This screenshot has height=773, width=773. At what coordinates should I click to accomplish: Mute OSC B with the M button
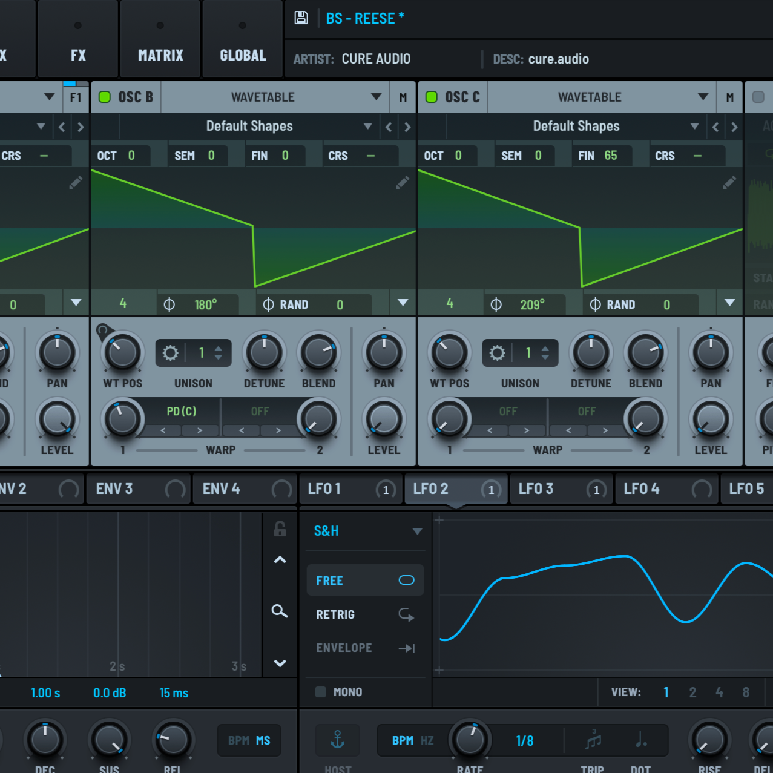point(402,97)
